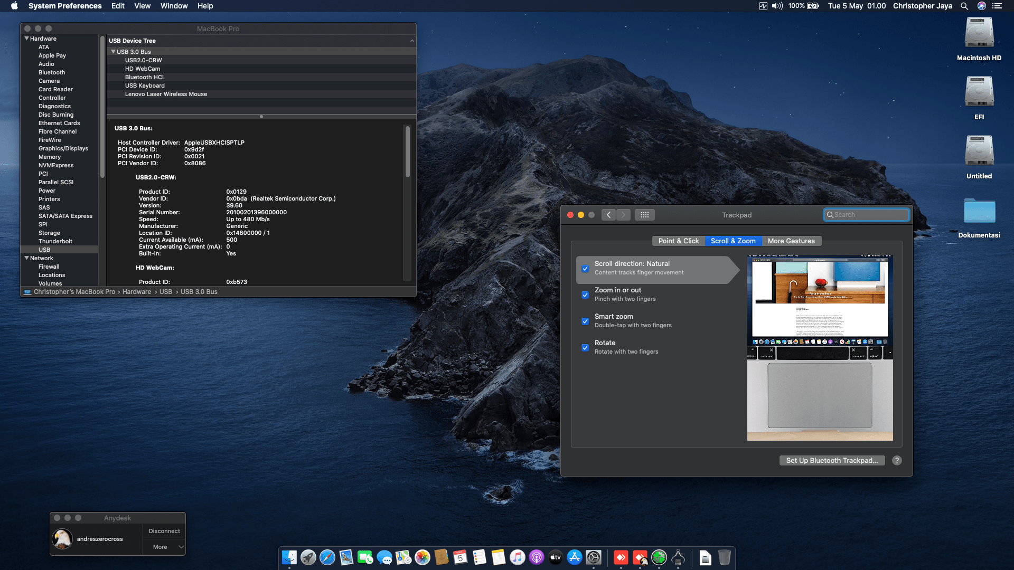The height and width of the screenshot is (570, 1014).
Task: Open Messages from the Dock
Action: point(384,557)
